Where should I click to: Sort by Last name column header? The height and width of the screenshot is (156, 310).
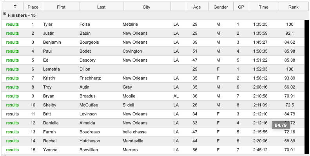(101, 7)
